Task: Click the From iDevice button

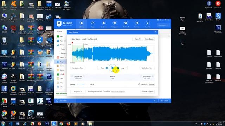Action: (x=149, y=39)
